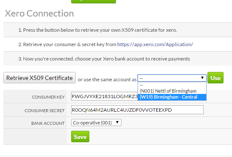The width and height of the screenshot is (232, 157).
Task: Click step 3 text about Xero bank account
Action: coord(104,59)
